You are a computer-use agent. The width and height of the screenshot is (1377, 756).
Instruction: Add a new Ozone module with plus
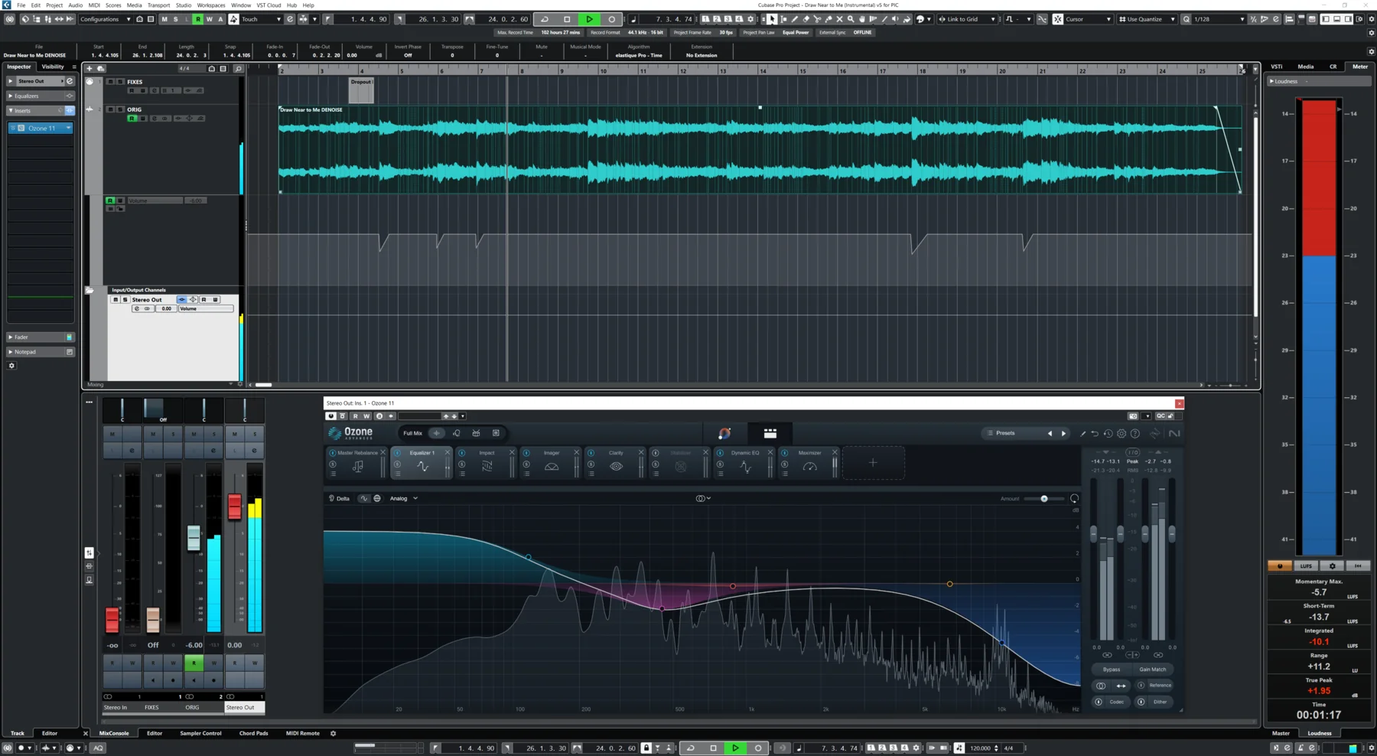[x=873, y=462]
